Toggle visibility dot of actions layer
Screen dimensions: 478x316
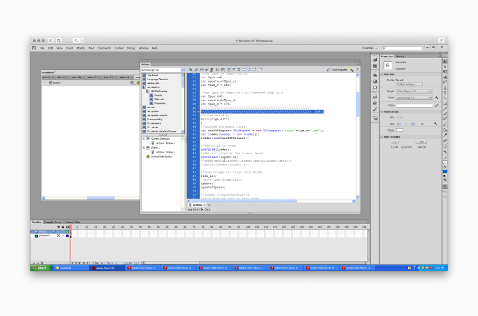(x=58, y=232)
